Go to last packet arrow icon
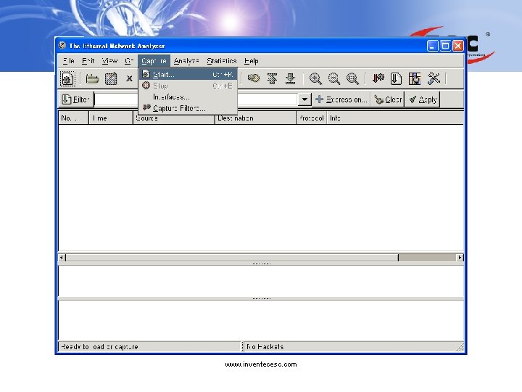Screen dimensions: 522x392 [291, 78]
